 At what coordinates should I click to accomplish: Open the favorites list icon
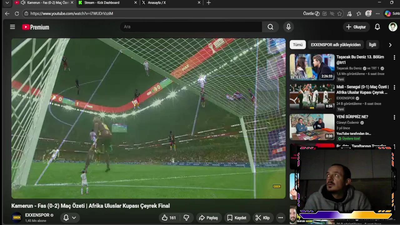359,14
